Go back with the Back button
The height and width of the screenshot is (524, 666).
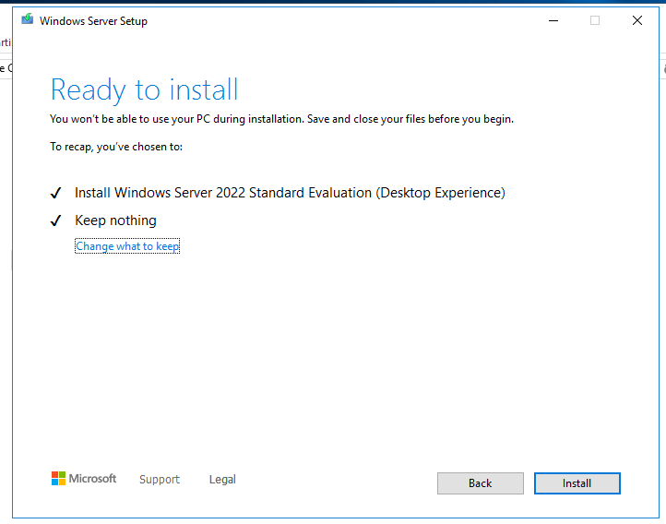click(481, 483)
